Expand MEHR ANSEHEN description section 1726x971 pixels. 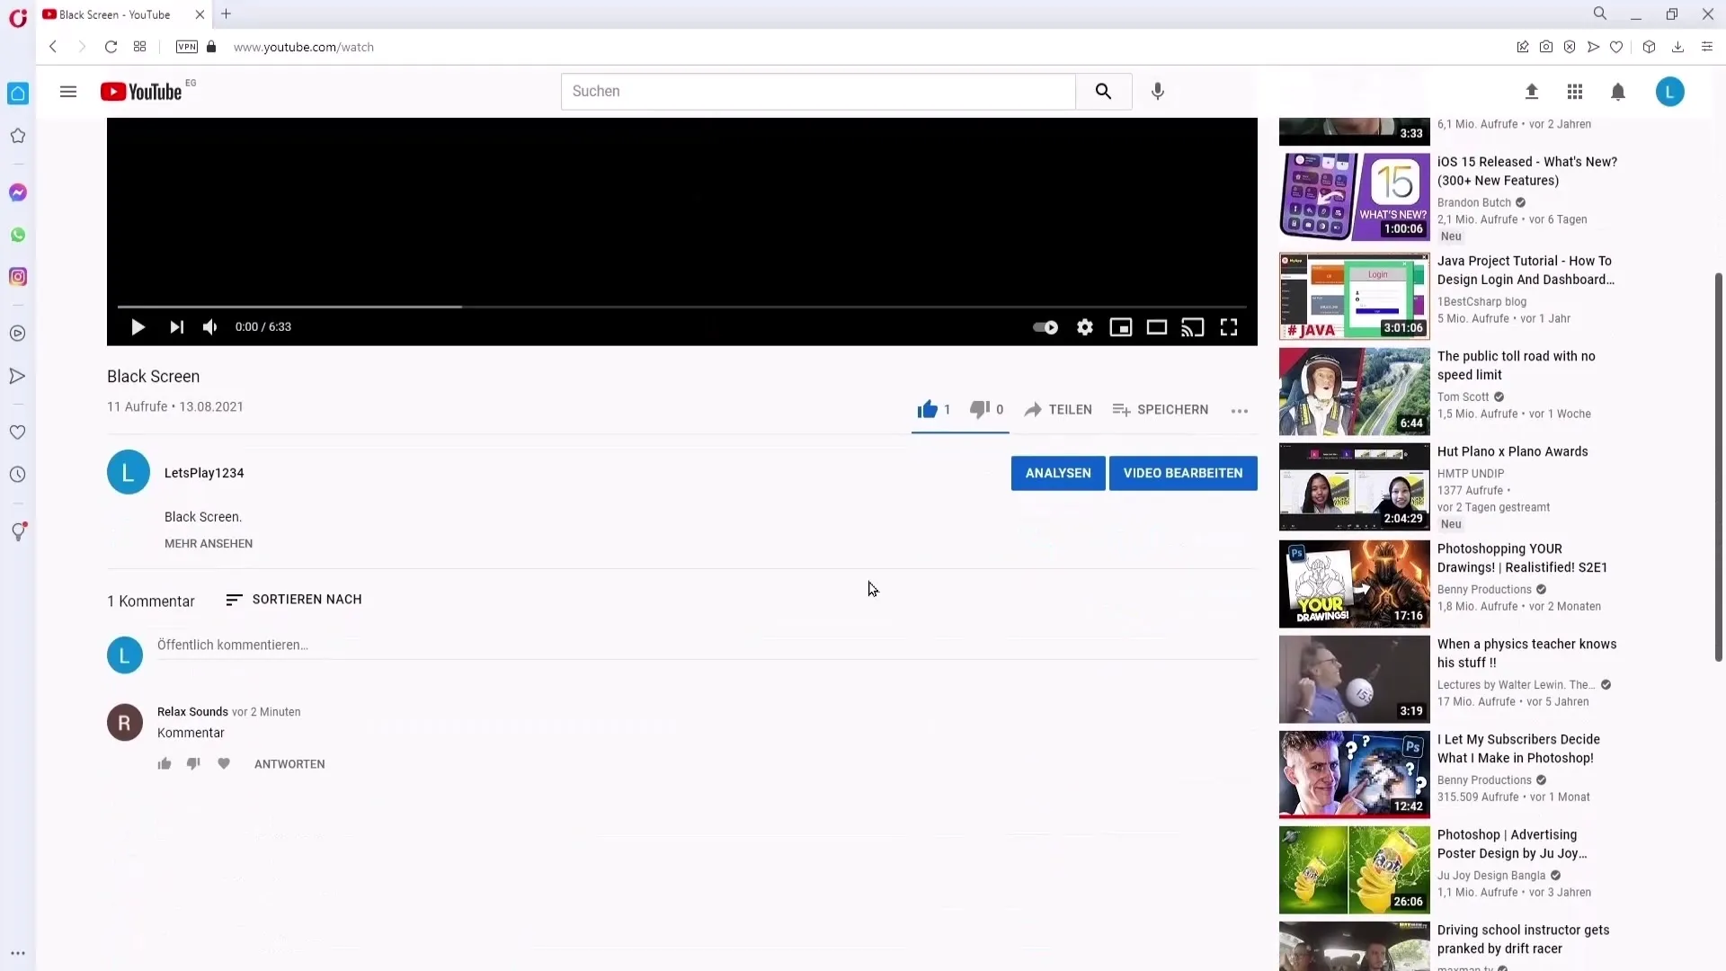tap(208, 543)
